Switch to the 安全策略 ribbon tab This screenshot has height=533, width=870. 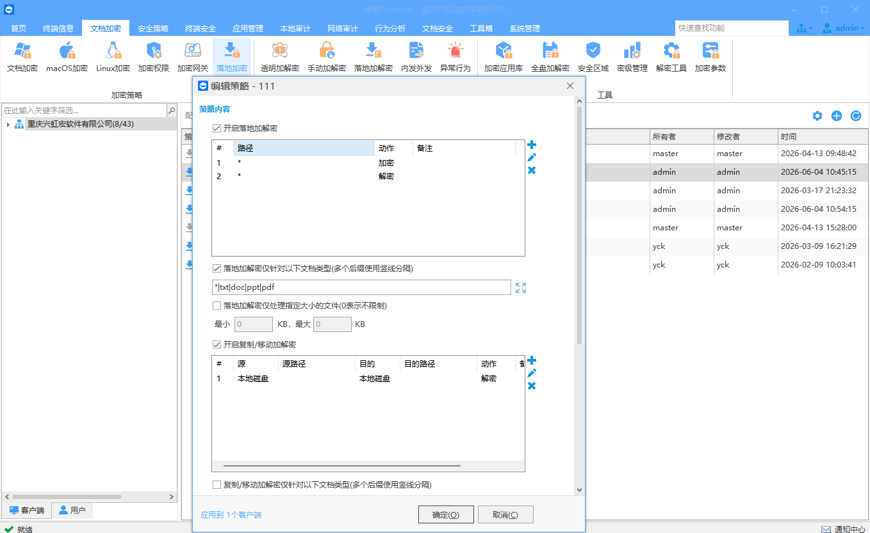pyautogui.click(x=153, y=28)
